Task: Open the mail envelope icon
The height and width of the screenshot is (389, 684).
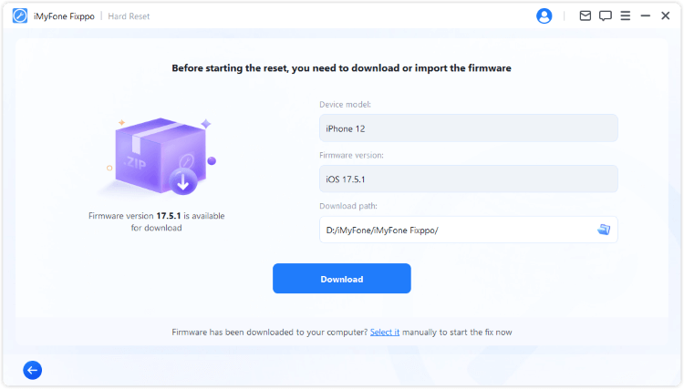Action: click(x=586, y=16)
